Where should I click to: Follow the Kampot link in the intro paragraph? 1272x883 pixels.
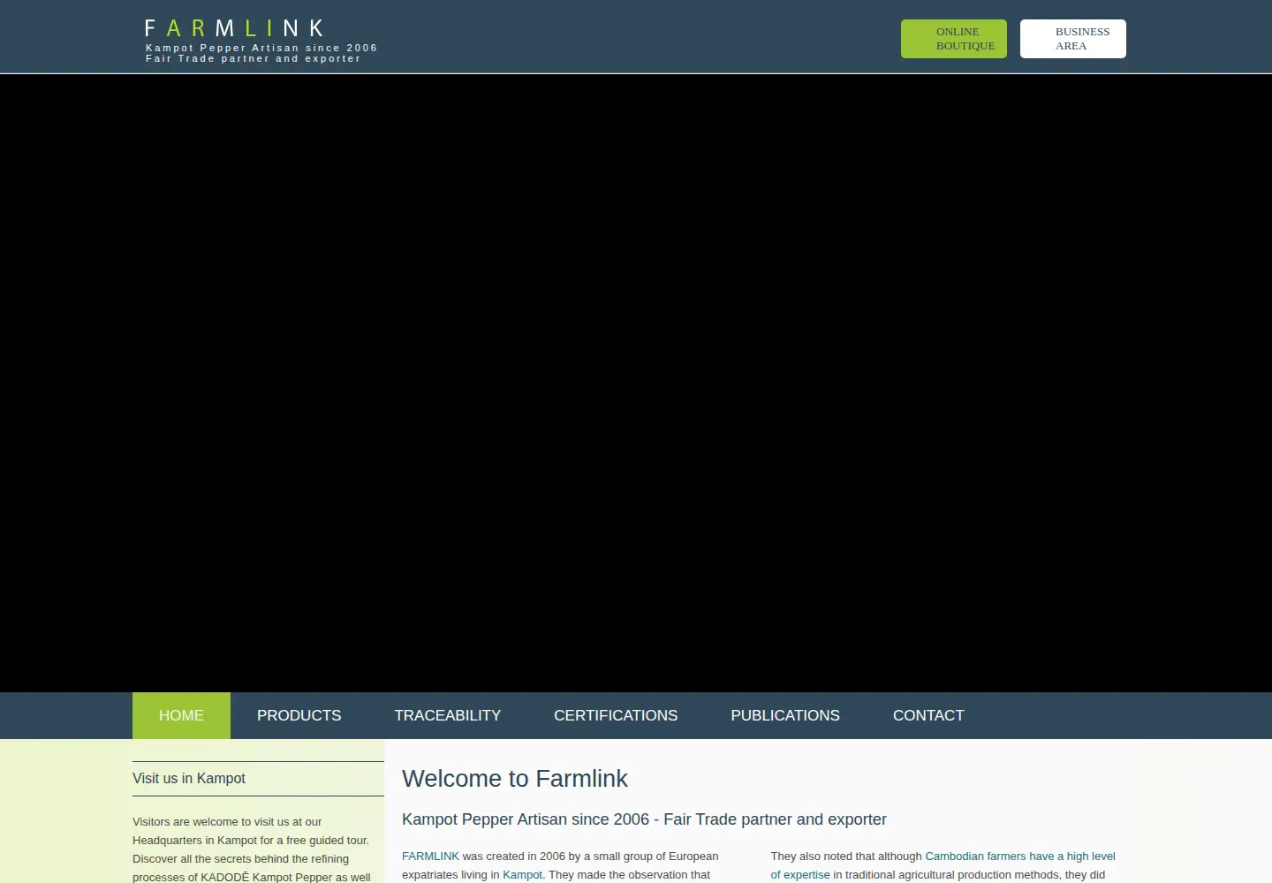[x=522, y=875]
